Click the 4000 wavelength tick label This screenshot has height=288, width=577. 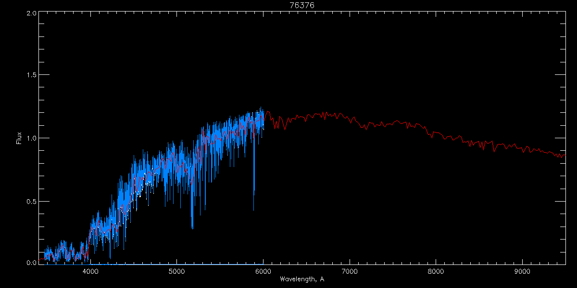pos(90,271)
